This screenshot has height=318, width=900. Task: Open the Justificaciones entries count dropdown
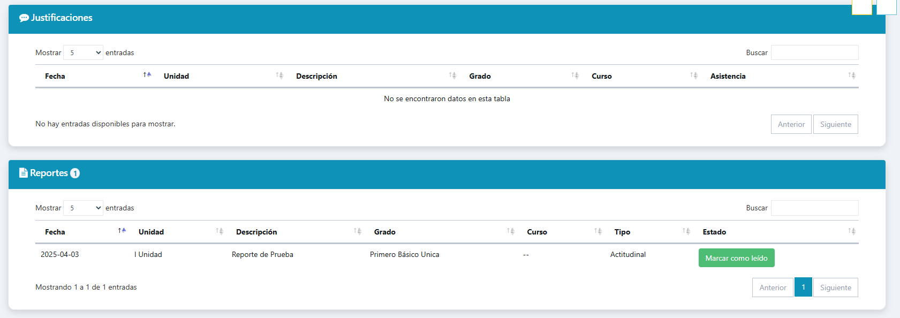[x=83, y=52]
